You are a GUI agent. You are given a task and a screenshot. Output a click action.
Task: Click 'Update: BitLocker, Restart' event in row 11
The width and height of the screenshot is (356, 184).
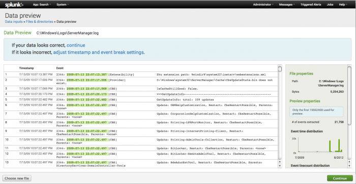[211, 148]
